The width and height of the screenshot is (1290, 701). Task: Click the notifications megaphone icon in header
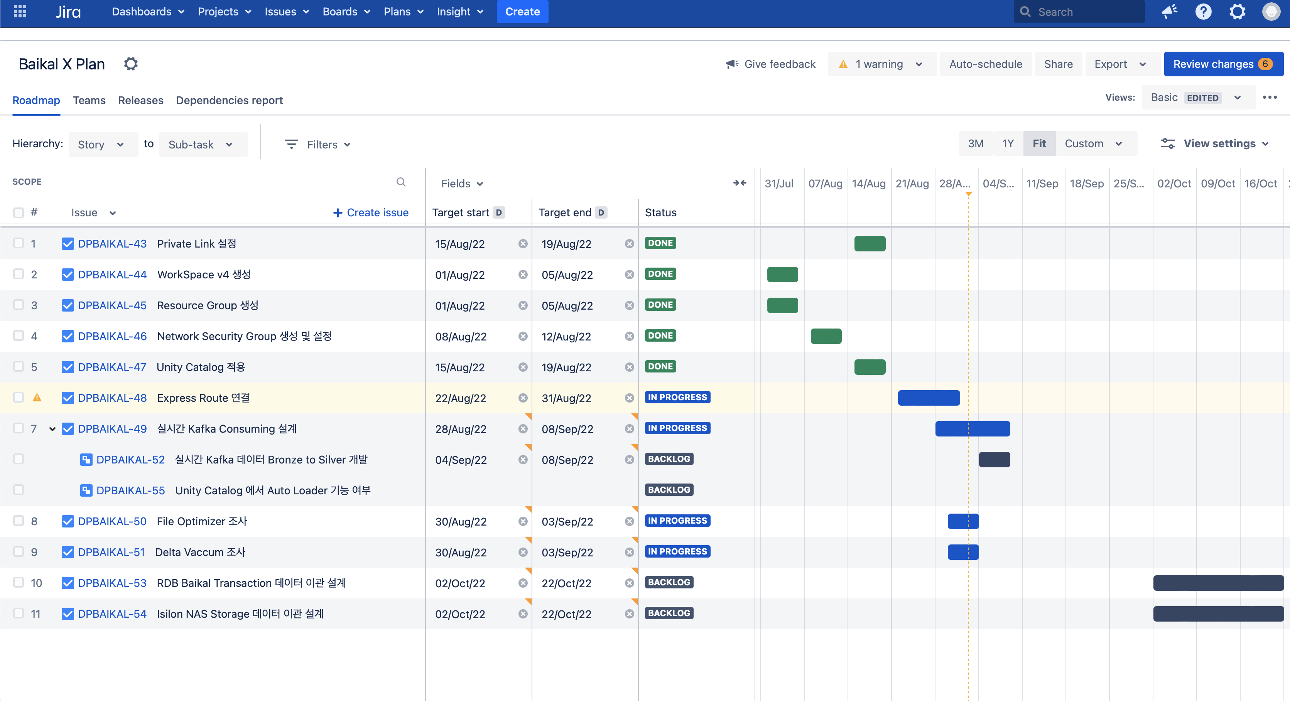tap(1170, 12)
